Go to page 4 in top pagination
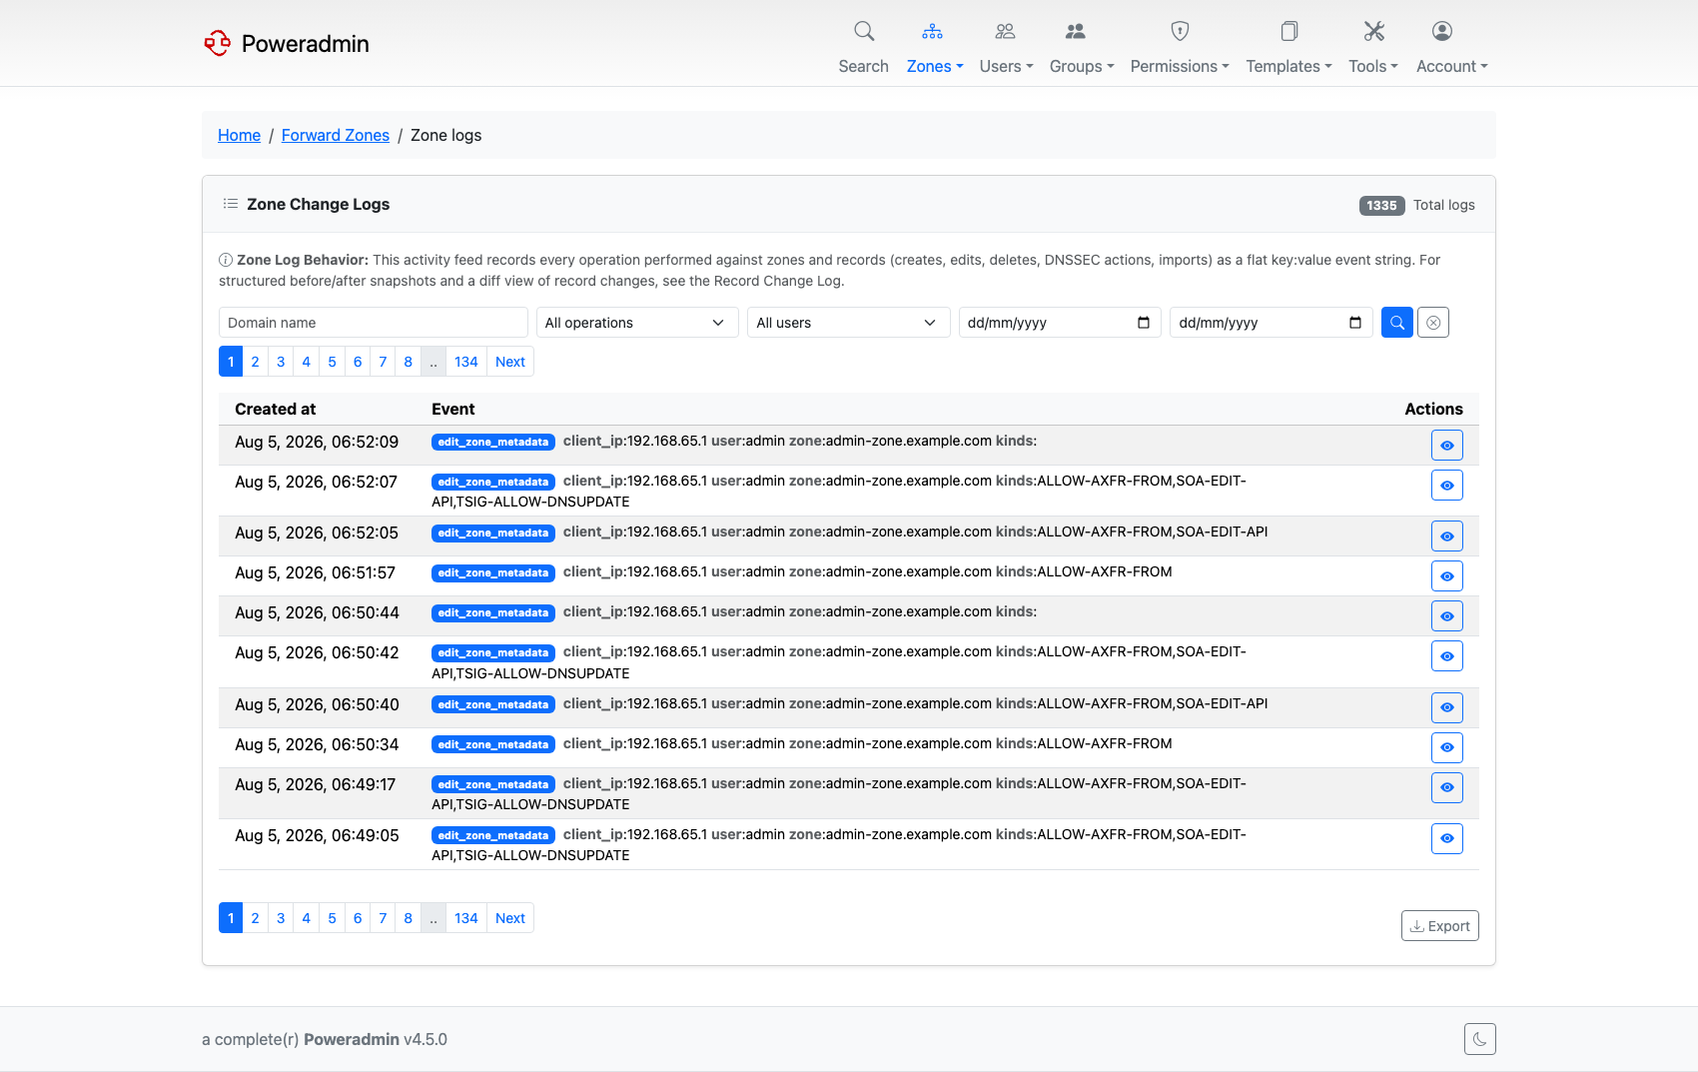The height and width of the screenshot is (1072, 1698). point(307,362)
